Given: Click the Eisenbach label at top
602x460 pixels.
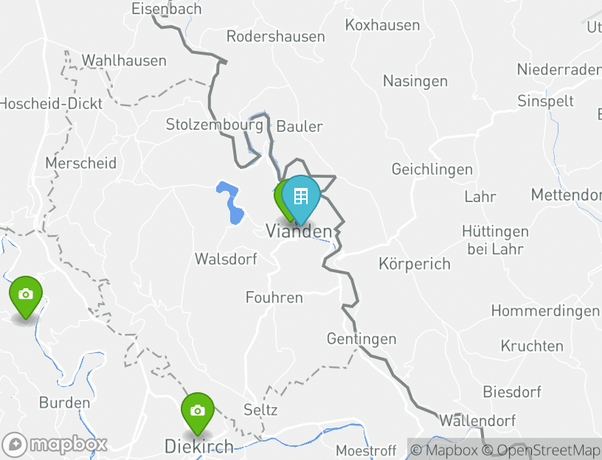Looking at the screenshot, I should click(x=166, y=9).
